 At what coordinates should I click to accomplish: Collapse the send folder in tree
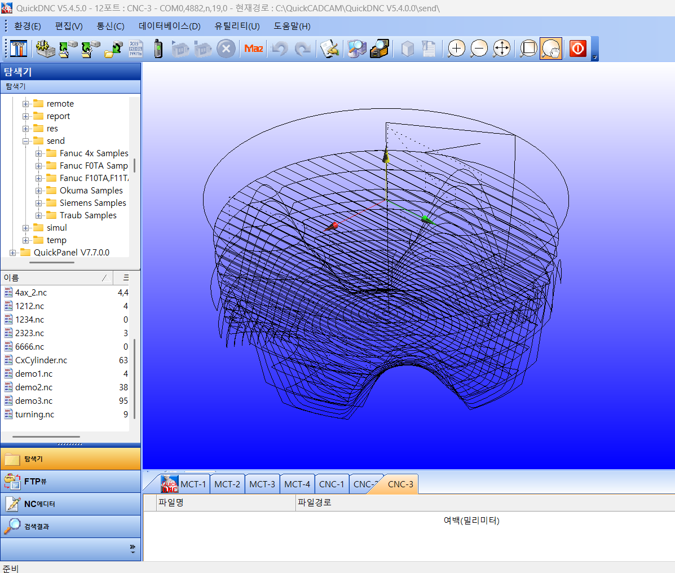26,141
